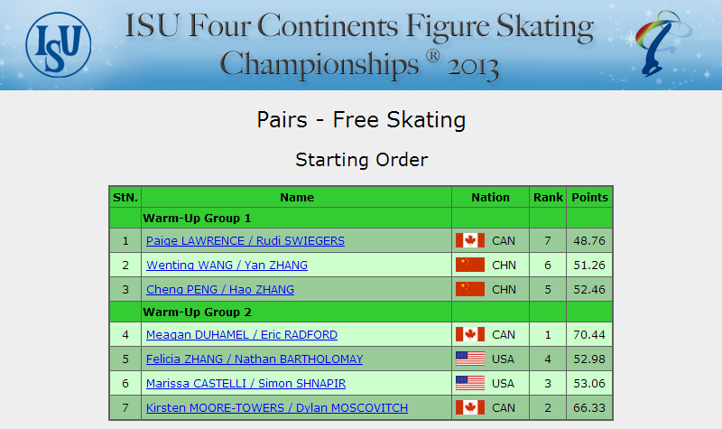Click the Canadian flag in Kirsten Moore-Towers' row
722x429 pixels.
[x=469, y=408]
